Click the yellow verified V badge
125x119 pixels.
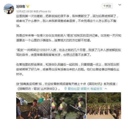[x=28, y=7]
